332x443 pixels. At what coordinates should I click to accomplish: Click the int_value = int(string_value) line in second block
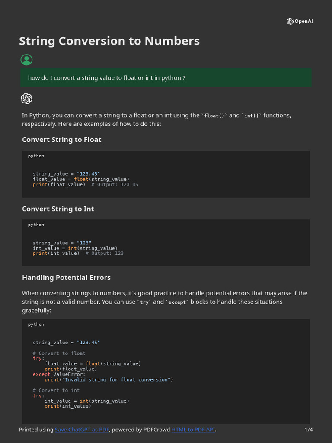[75, 248]
